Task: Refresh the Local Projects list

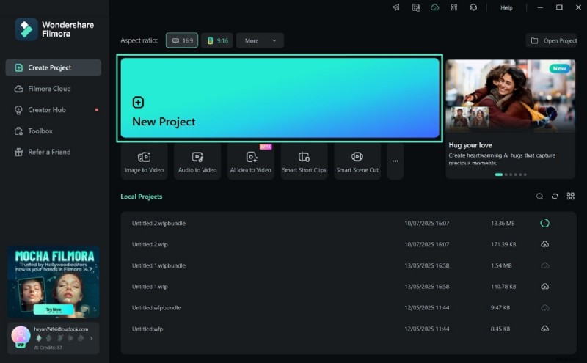Action: click(x=555, y=197)
